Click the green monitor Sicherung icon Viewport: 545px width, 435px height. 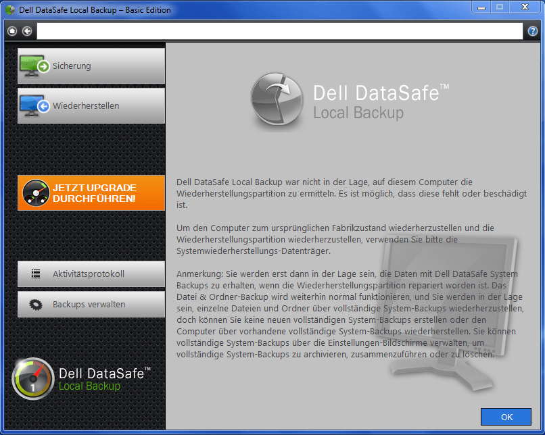[34, 66]
